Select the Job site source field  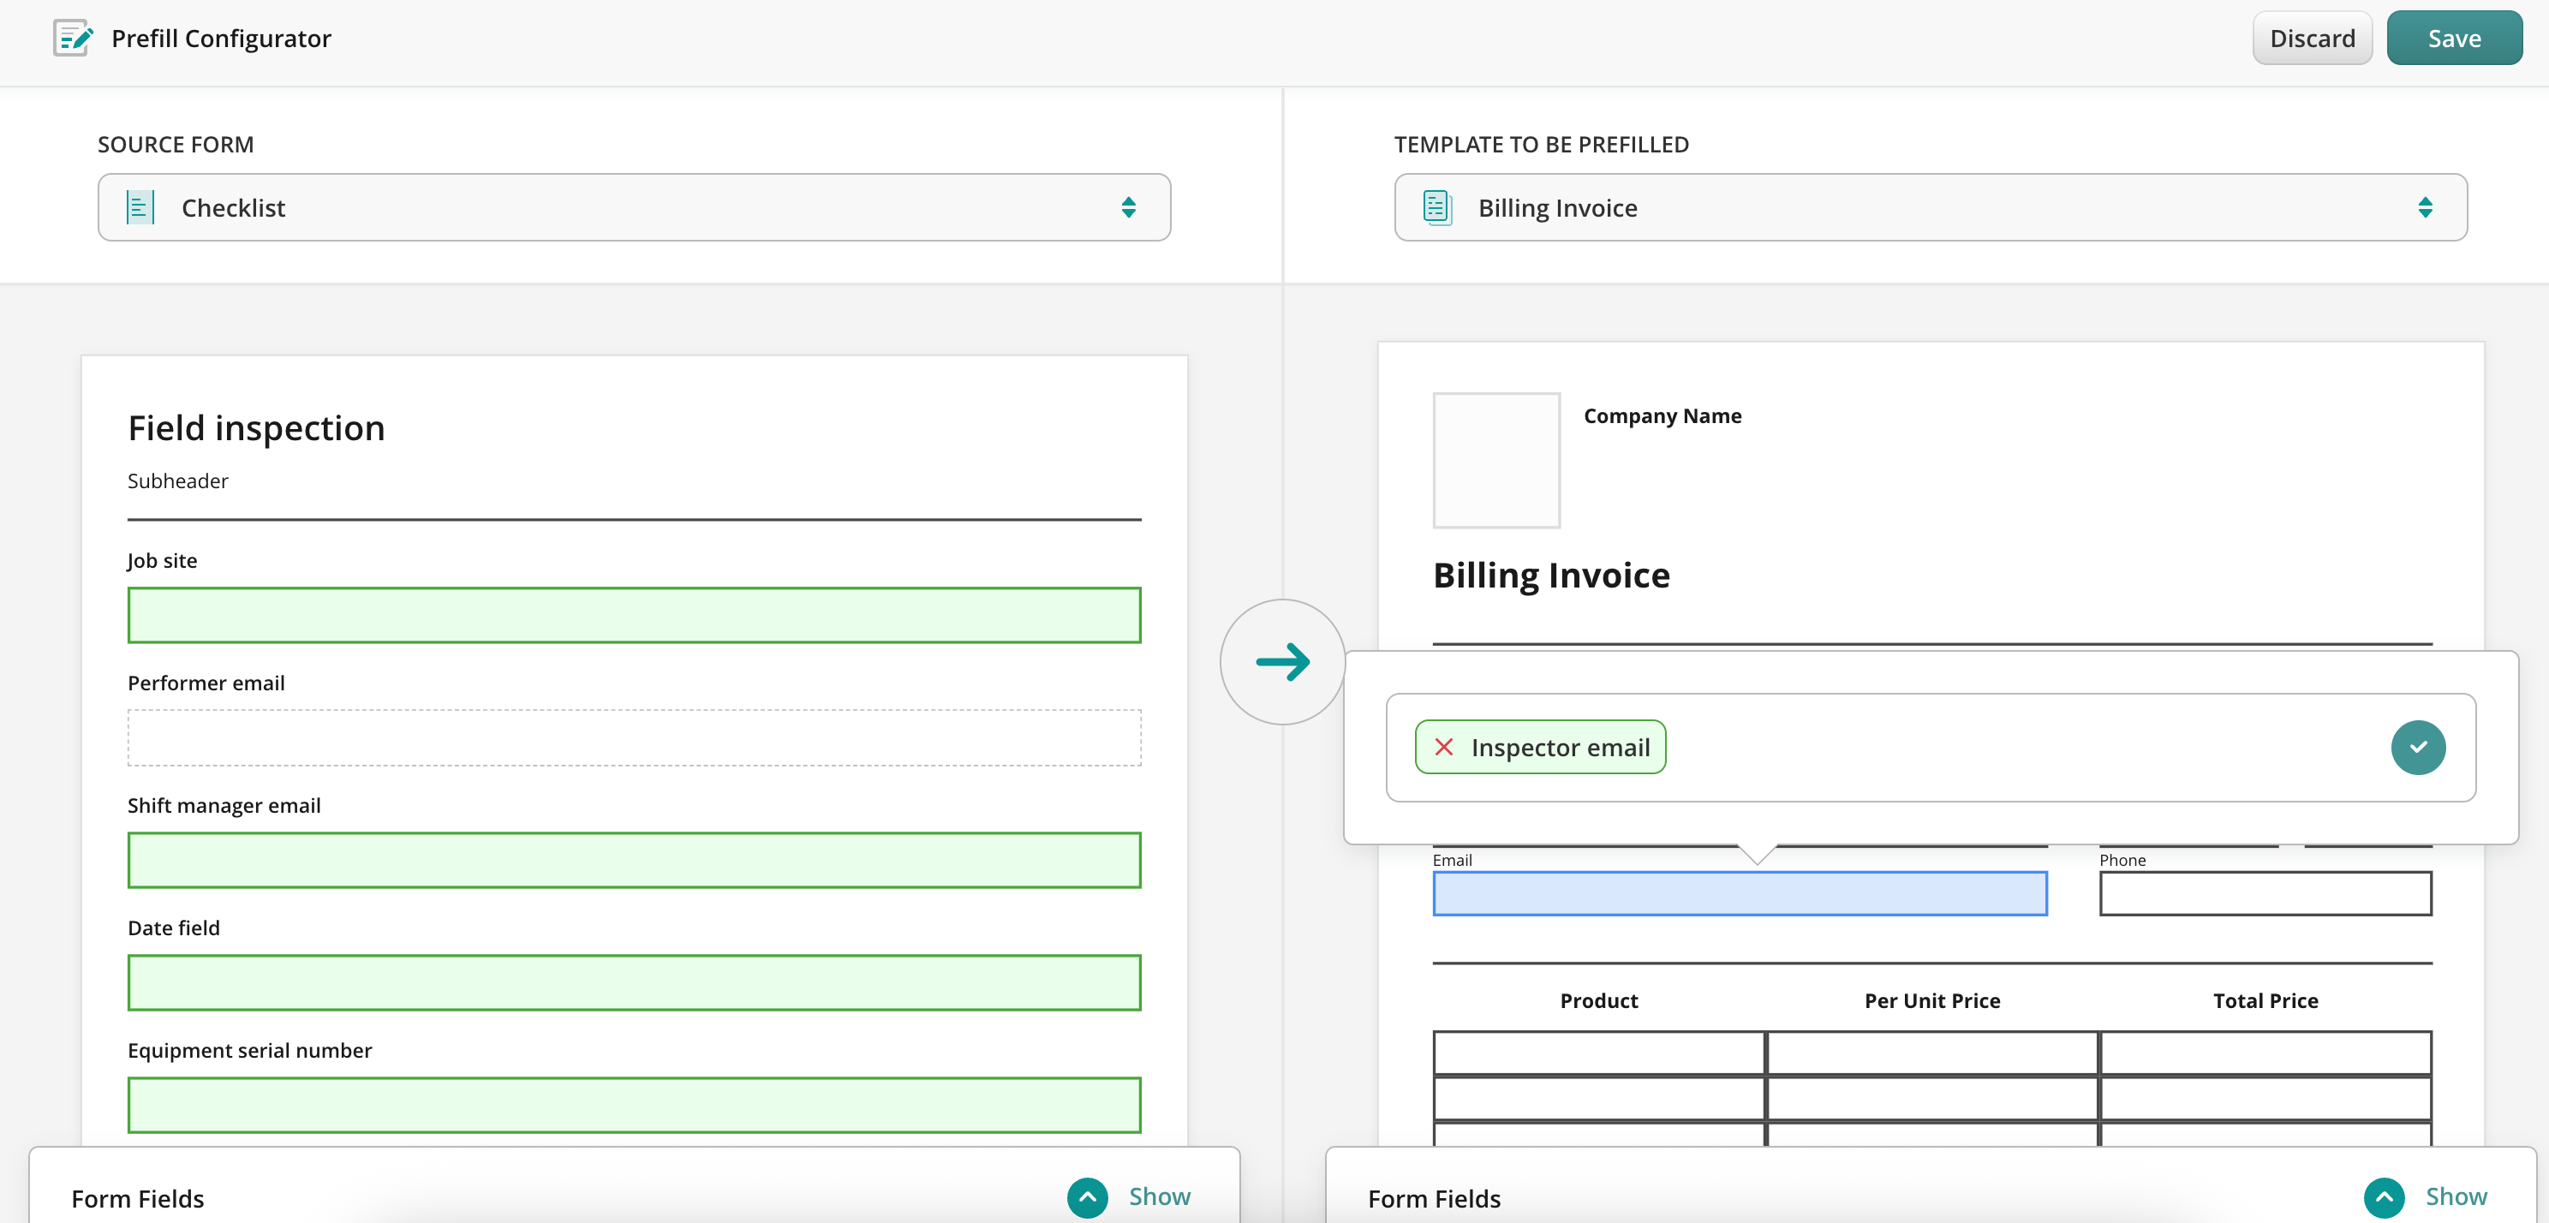[633, 616]
